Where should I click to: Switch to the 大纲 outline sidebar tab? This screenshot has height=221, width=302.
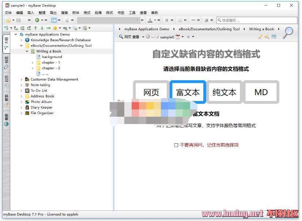point(6,44)
